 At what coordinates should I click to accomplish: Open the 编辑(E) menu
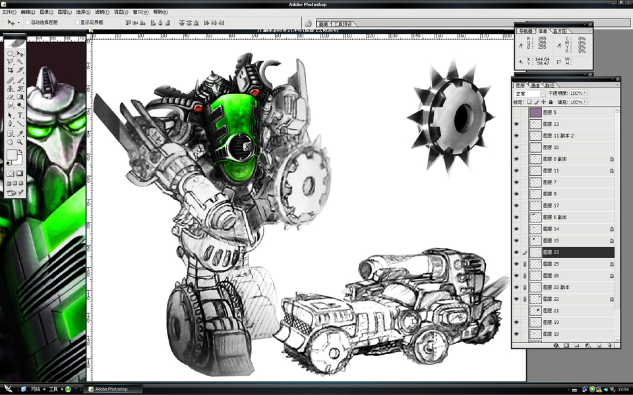click(x=28, y=12)
